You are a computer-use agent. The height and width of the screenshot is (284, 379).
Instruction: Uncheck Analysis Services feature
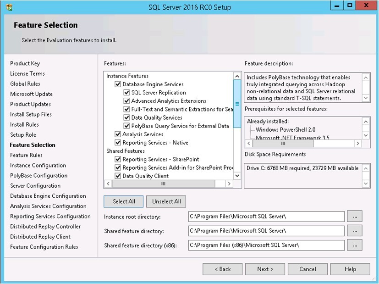point(118,134)
